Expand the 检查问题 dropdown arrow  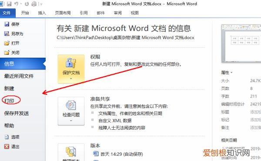[71, 121]
